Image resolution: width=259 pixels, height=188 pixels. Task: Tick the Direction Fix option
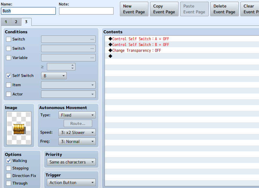click(8, 176)
